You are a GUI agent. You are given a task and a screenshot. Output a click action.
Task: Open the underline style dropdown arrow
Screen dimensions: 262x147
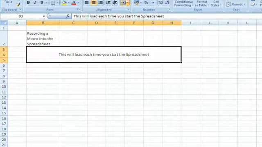point(46,3)
